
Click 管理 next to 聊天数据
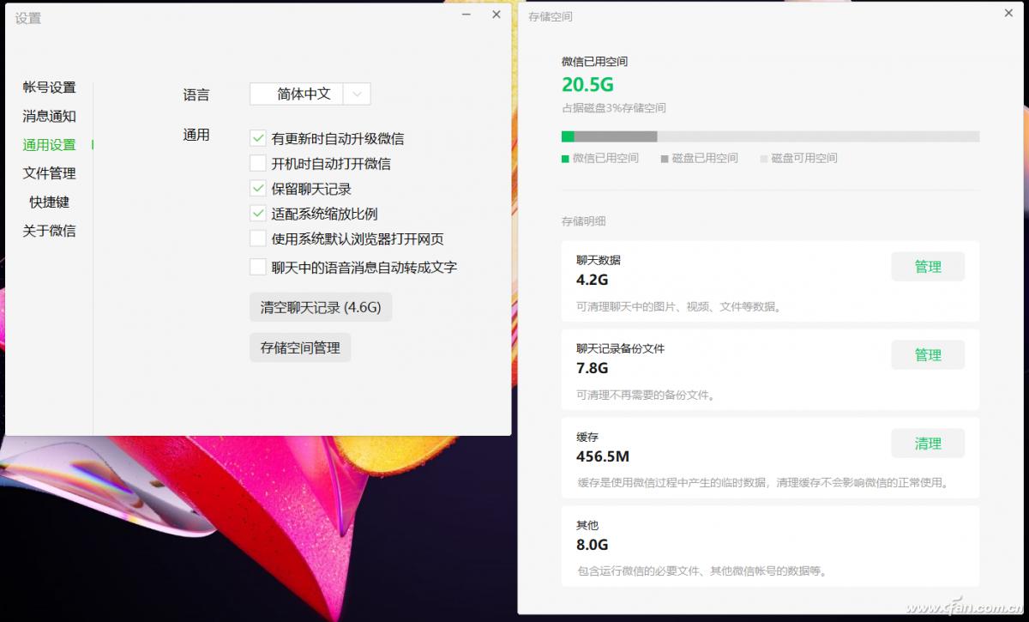pyautogui.click(x=928, y=266)
